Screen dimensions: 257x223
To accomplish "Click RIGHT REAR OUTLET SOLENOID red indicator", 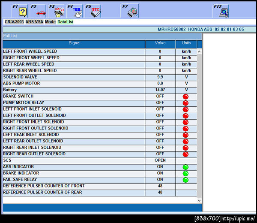I will coord(185,154).
